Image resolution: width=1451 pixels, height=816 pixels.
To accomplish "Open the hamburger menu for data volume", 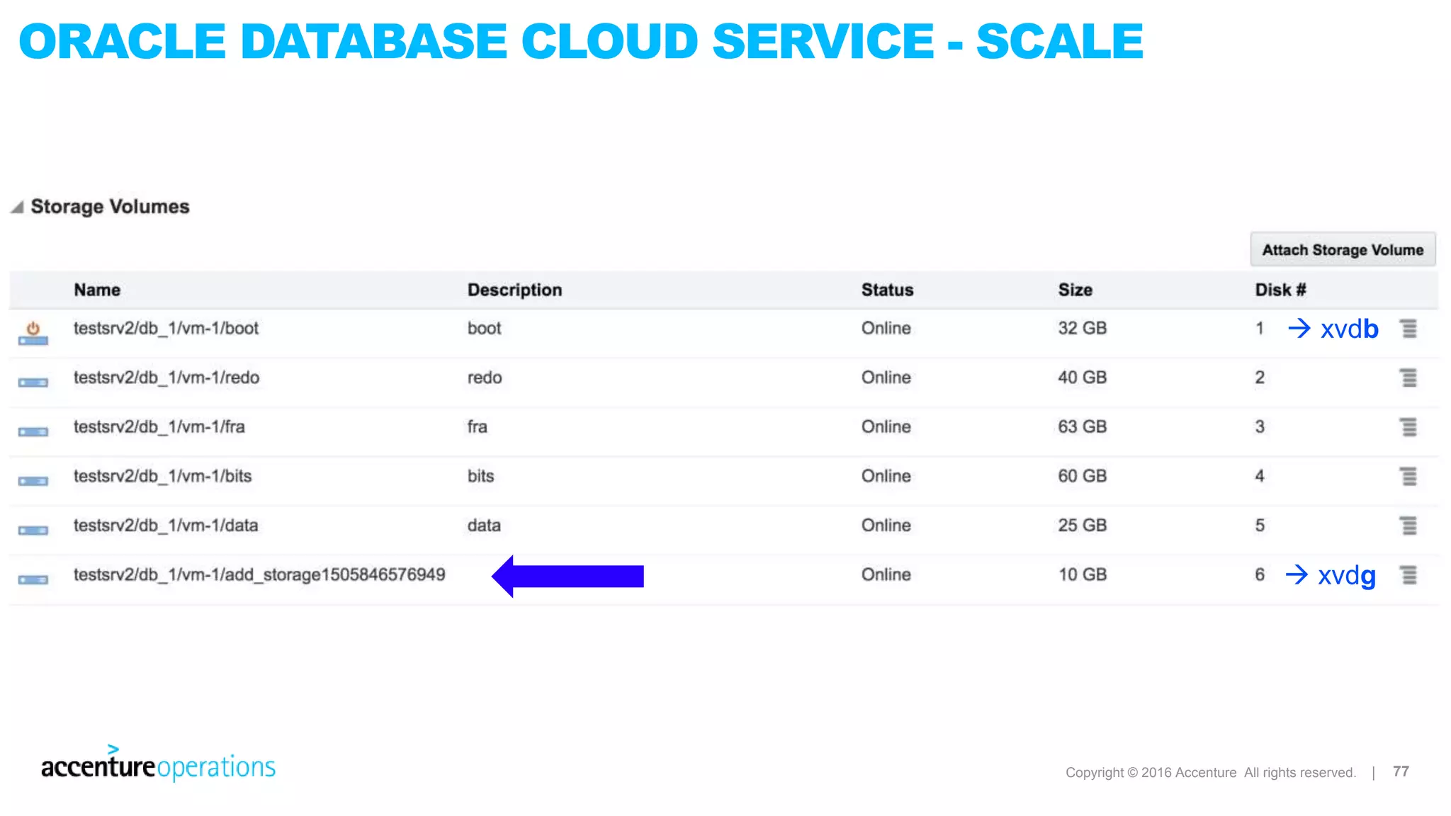I will (x=1408, y=526).
